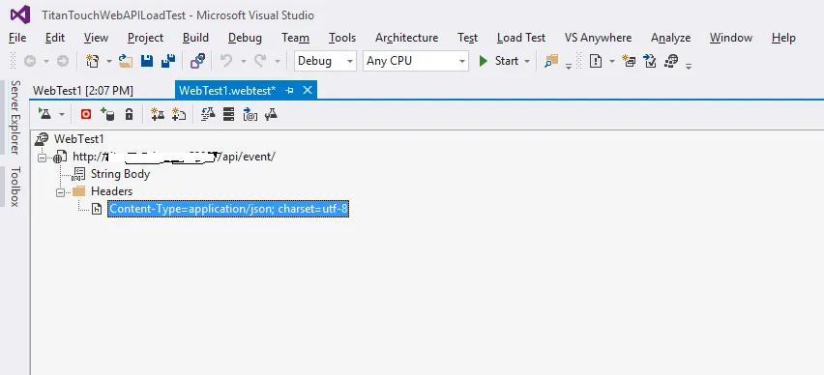Switch to the WebTest1 [2:07 PM] tab

[x=83, y=90]
